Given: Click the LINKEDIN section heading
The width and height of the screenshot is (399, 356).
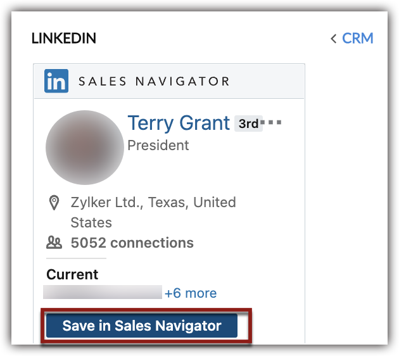Looking at the screenshot, I should [x=64, y=39].
